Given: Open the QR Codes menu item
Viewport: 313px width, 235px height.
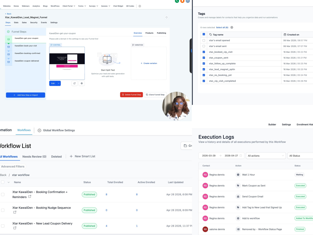Looking at the screenshot, I should [130, 6].
